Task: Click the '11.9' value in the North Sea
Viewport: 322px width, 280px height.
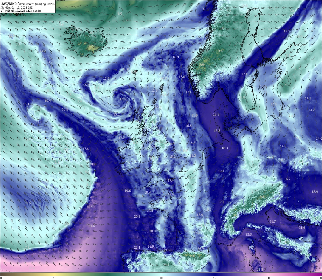Action: coord(194,116)
